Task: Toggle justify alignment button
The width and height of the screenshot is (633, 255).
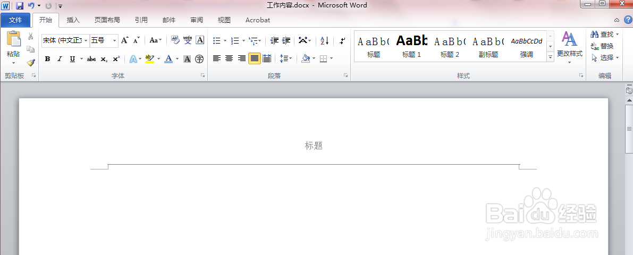Action: pos(255,58)
